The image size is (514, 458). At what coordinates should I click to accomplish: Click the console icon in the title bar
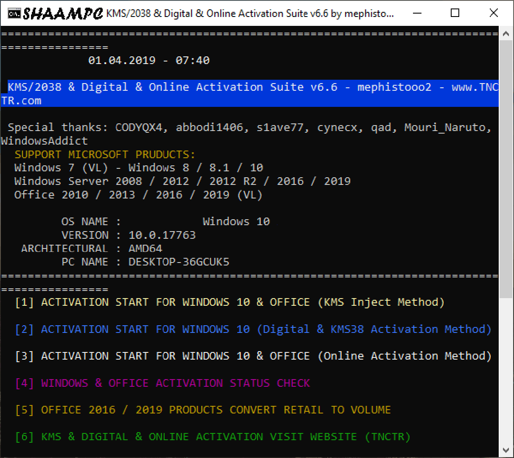pos(14,14)
